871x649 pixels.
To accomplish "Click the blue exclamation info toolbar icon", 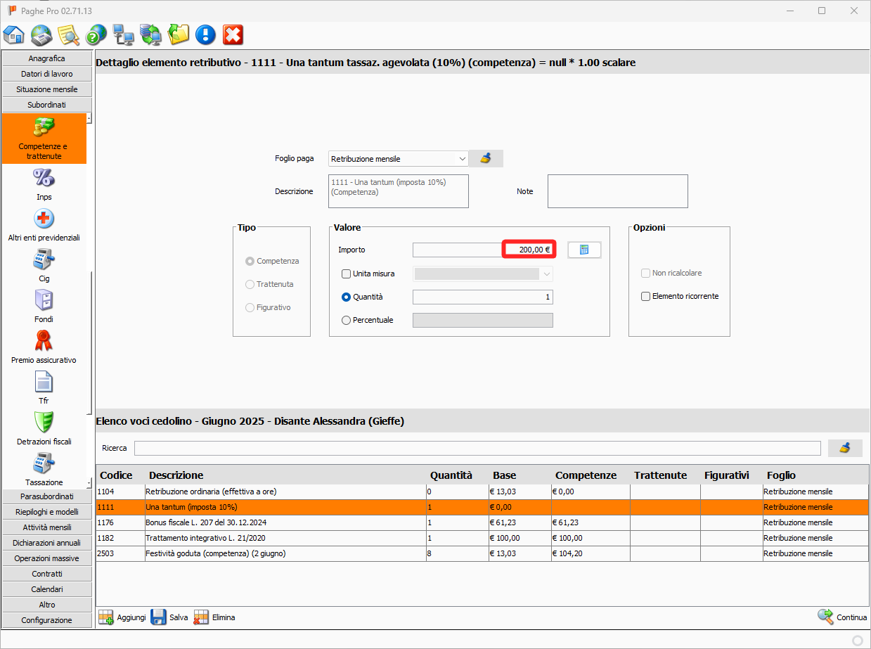I will tap(205, 34).
